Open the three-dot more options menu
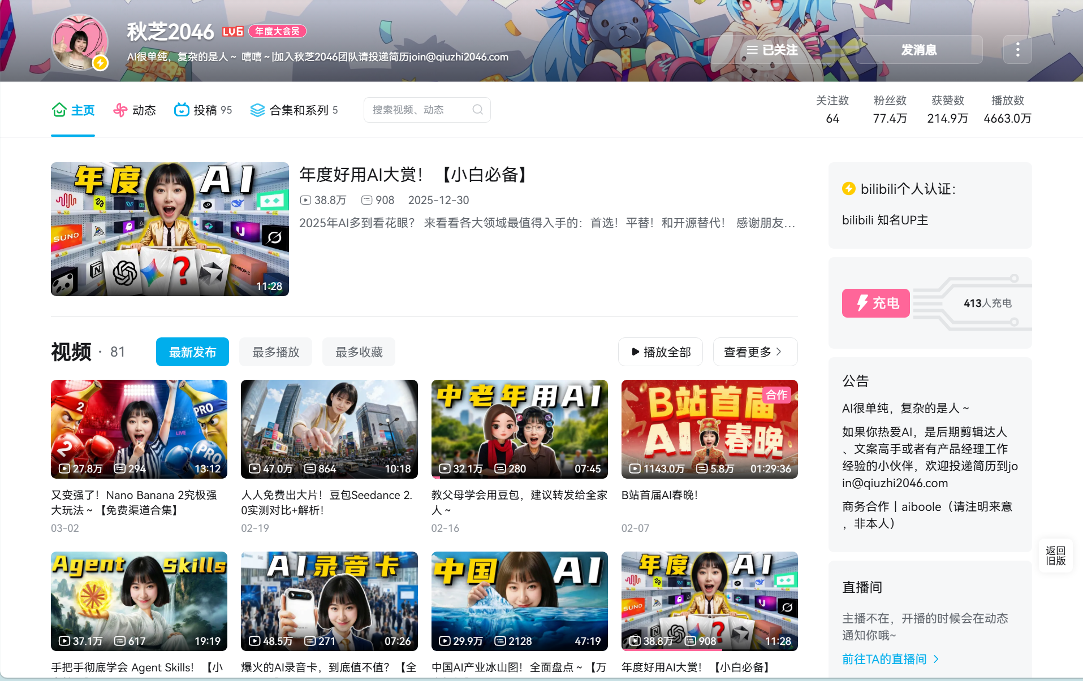 point(1017,50)
